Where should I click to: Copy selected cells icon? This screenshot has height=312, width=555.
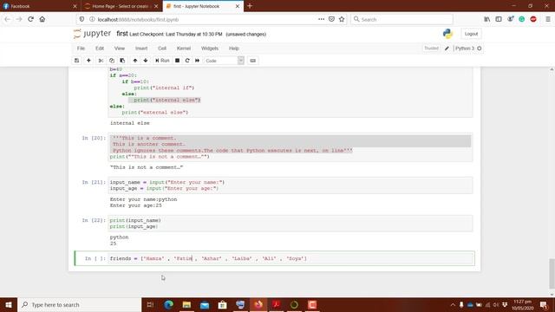(x=112, y=61)
